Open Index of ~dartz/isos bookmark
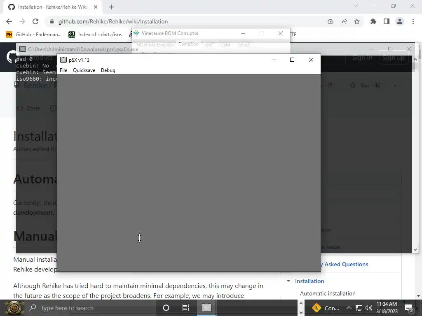422x316 pixels. point(95,35)
